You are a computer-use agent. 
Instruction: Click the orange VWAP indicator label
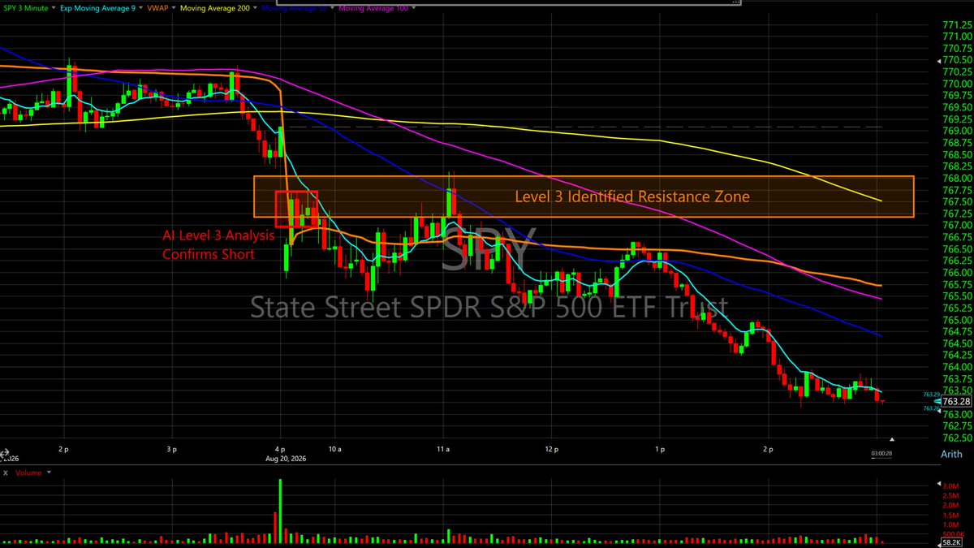[x=157, y=8]
